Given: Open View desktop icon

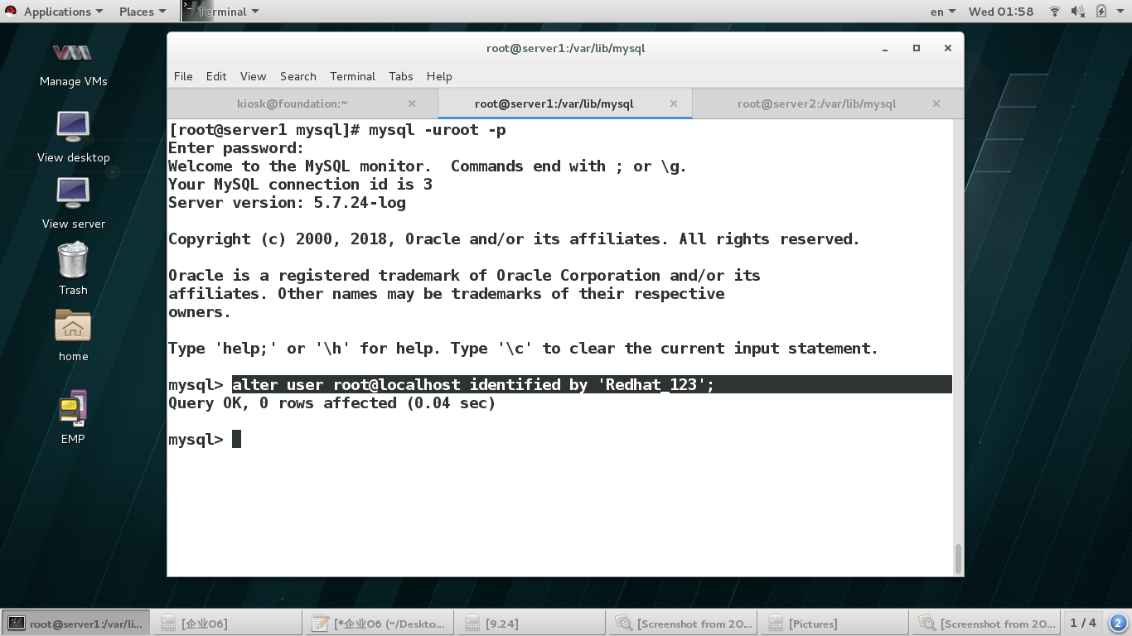Looking at the screenshot, I should click(73, 137).
